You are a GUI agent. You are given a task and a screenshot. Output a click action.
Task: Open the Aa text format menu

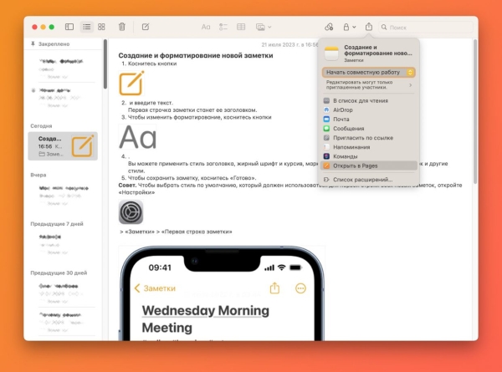click(206, 28)
